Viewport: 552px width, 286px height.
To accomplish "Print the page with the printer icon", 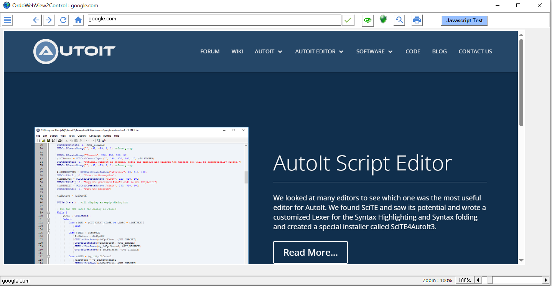I will (x=417, y=20).
